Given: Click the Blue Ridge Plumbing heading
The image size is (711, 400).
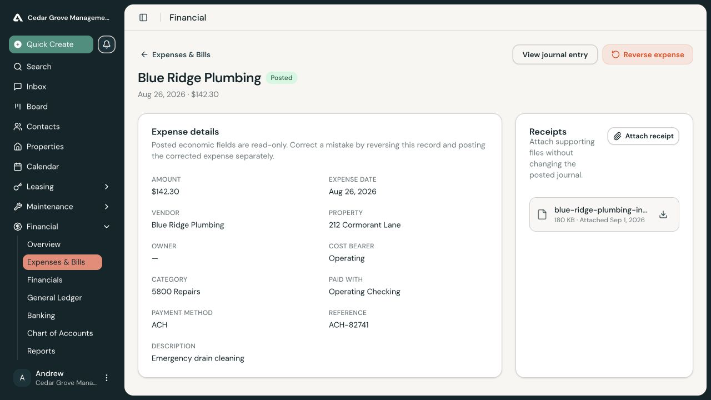Looking at the screenshot, I should coord(199,78).
